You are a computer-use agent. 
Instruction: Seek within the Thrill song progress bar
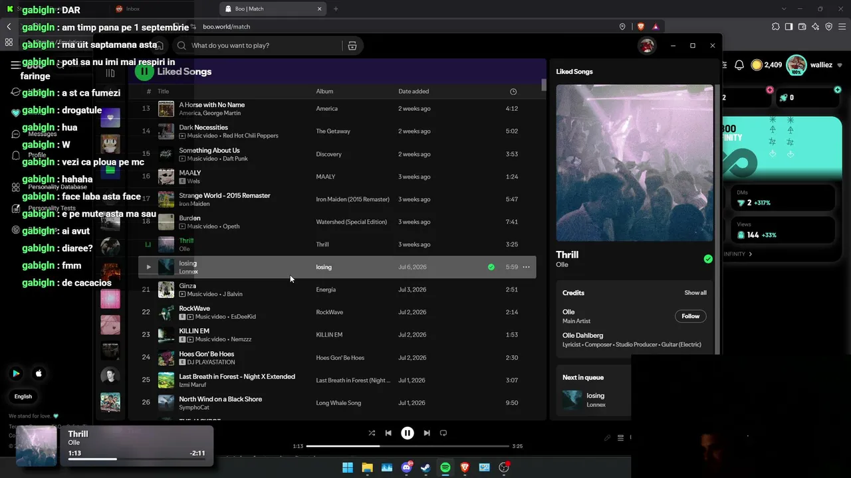tap(408, 446)
